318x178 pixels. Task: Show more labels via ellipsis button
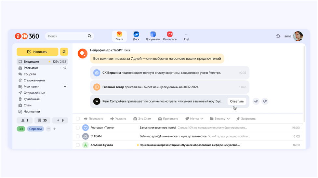click(x=48, y=129)
